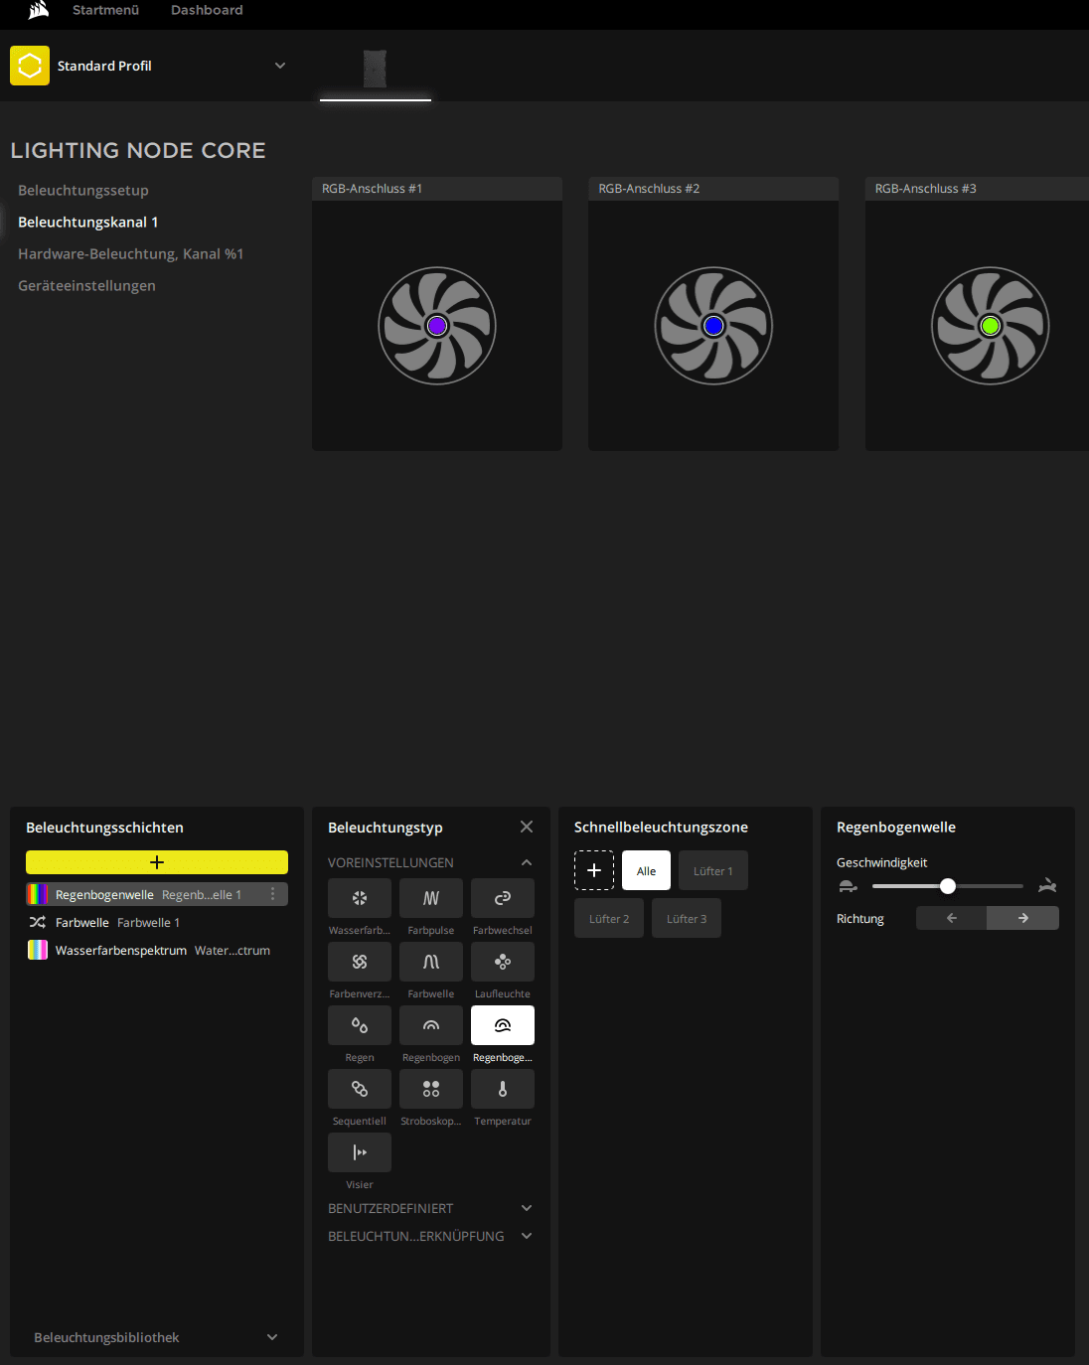This screenshot has width=1089, height=1365.
Task: Expand the BELEUCHTUN...ERKNÜPFUNG section
Action: pos(527,1236)
